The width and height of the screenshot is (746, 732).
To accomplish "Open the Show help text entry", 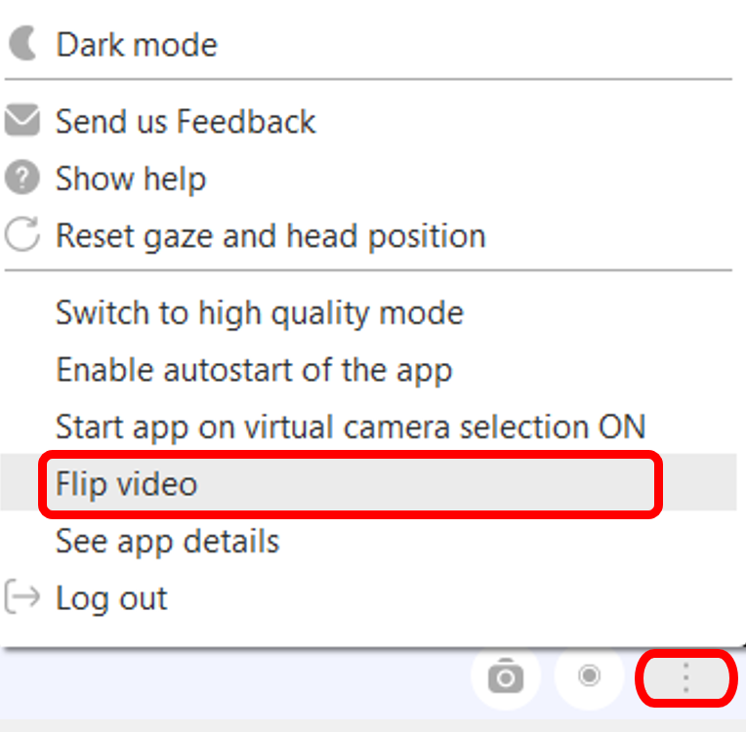I will 131,180.
